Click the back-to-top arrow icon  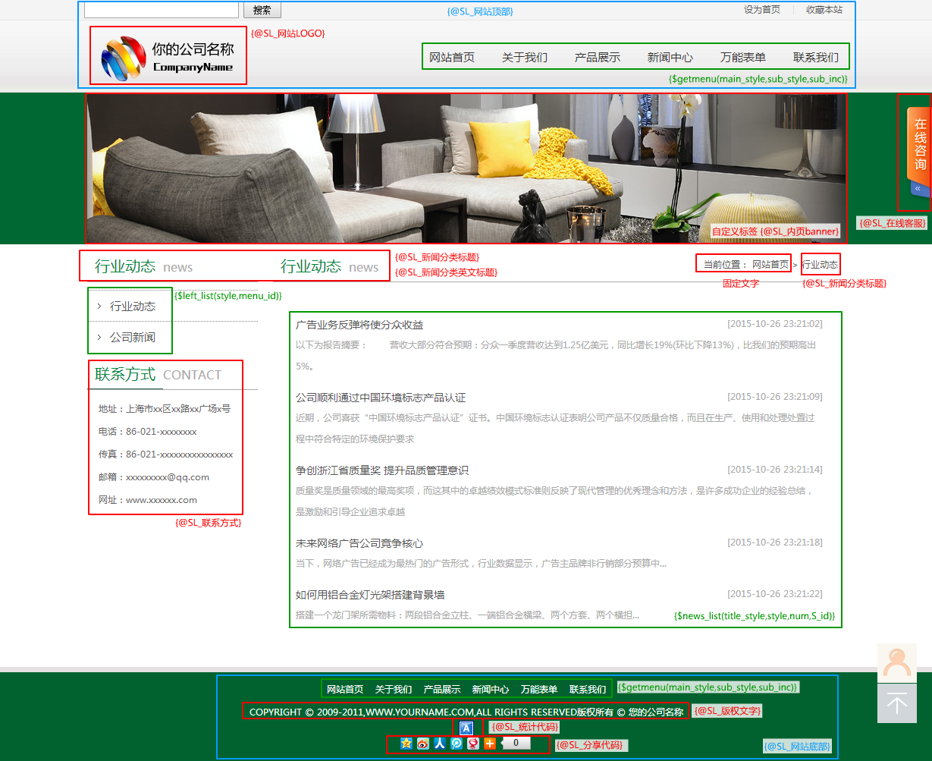pyautogui.click(x=896, y=703)
